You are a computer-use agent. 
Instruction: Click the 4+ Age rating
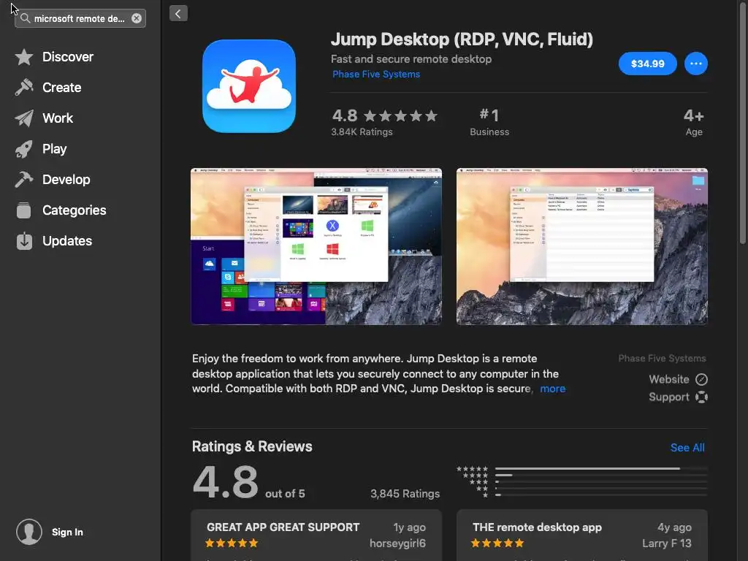coord(694,122)
